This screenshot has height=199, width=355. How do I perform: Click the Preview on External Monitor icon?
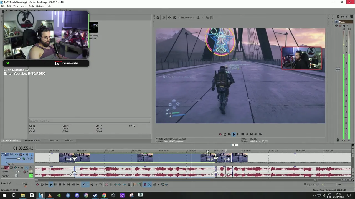pyautogui.click(x=164, y=17)
